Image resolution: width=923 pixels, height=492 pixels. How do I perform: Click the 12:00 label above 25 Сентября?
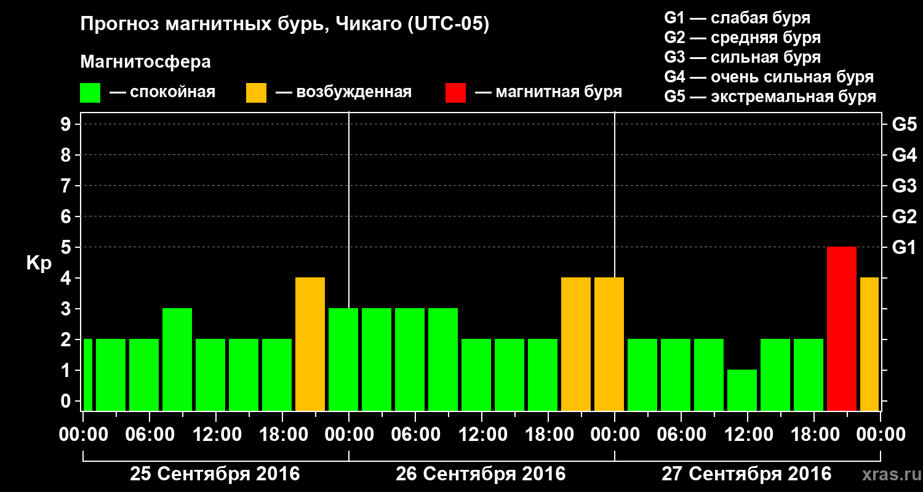point(216,434)
